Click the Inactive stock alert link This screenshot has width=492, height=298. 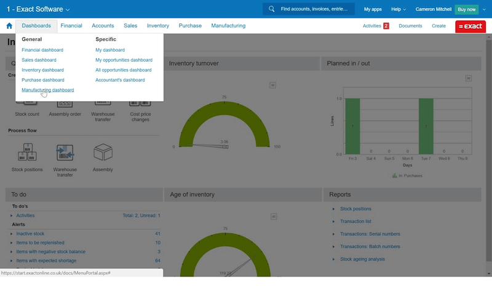(30, 234)
